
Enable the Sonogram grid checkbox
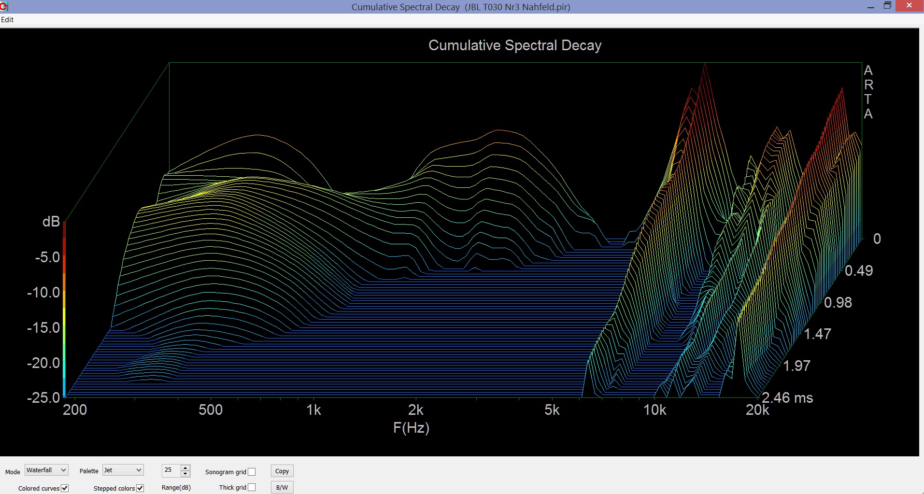click(x=252, y=472)
